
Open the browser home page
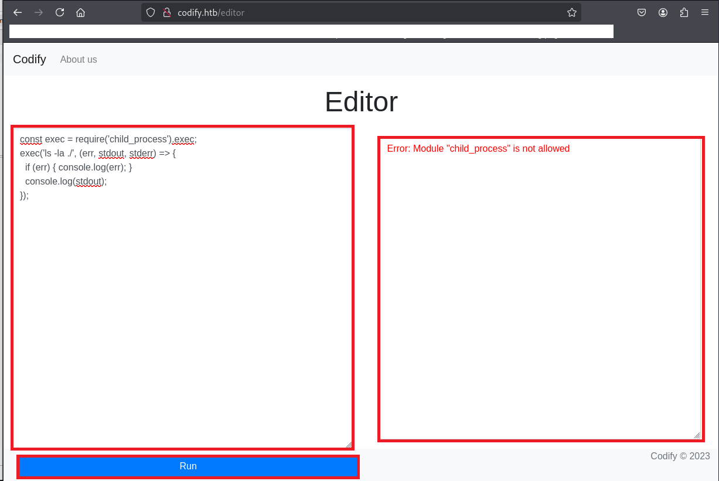click(81, 12)
